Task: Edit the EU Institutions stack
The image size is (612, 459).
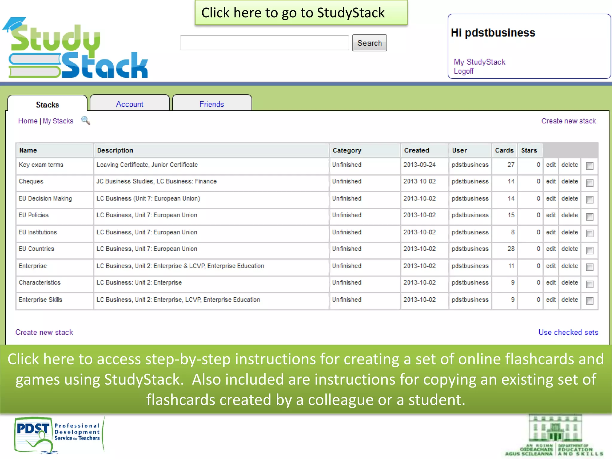Action: click(551, 232)
